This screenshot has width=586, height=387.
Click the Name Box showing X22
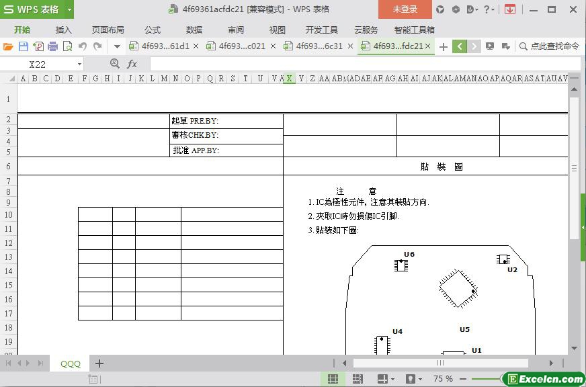pyautogui.click(x=38, y=64)
